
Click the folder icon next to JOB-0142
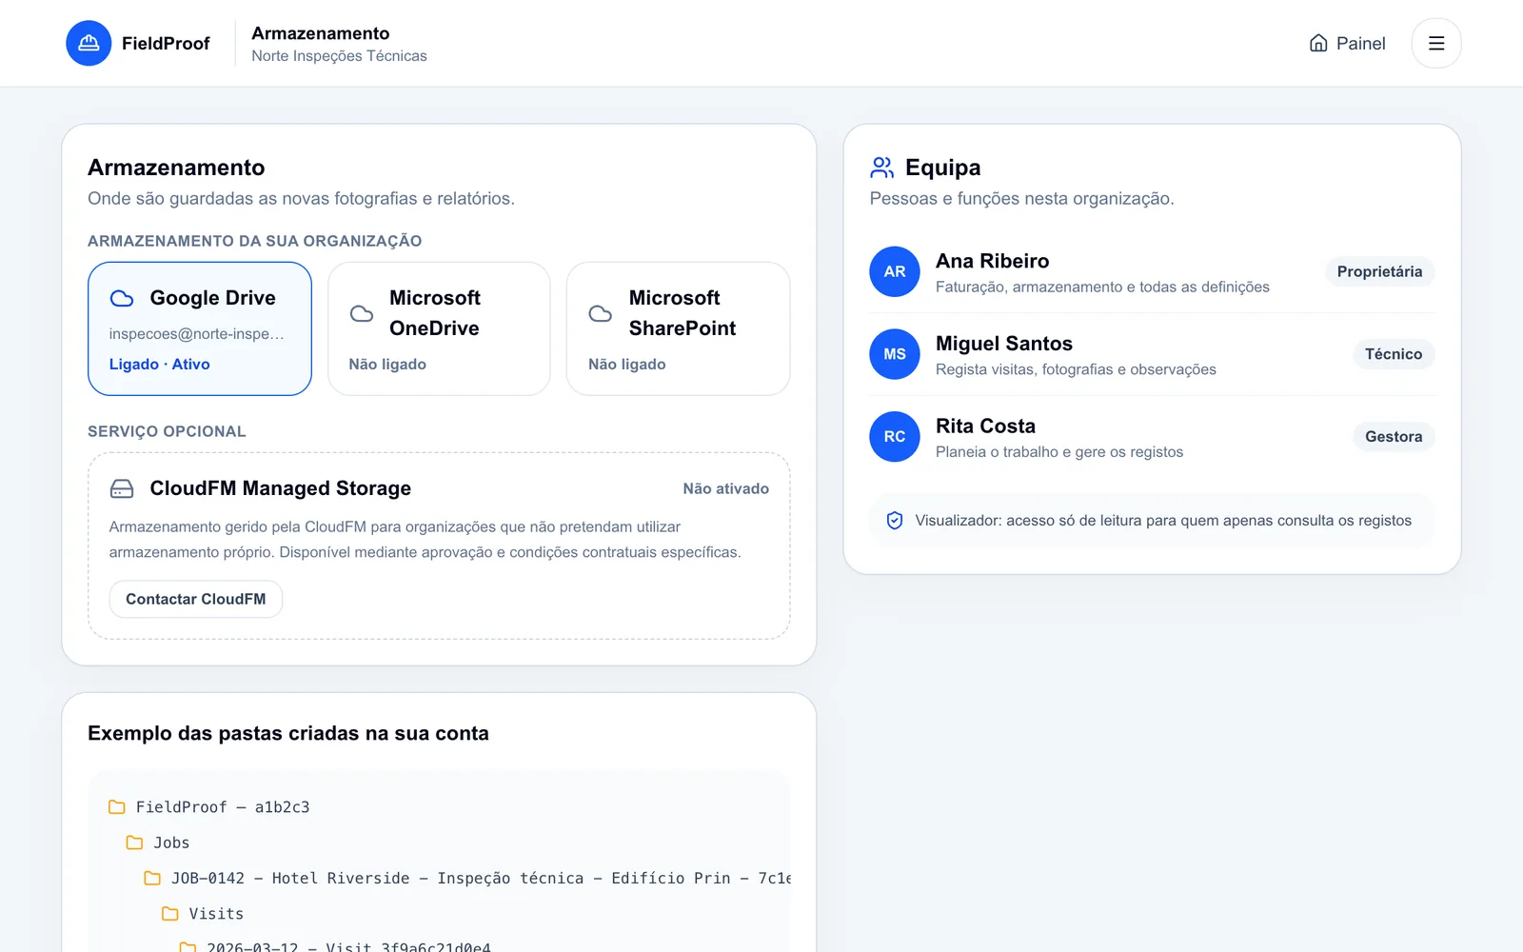tap(152, 878)
